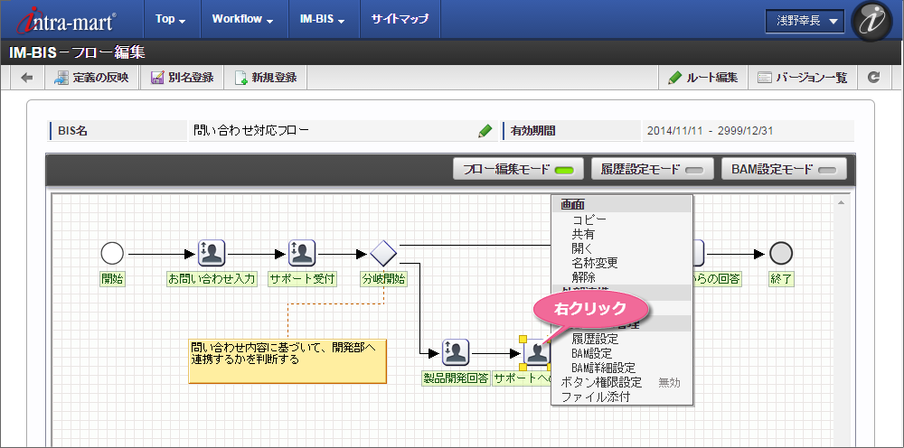This screenshot has width=904, height=448.
Task: Click the refresh icon in toolbar
Action: click(874, 77)
